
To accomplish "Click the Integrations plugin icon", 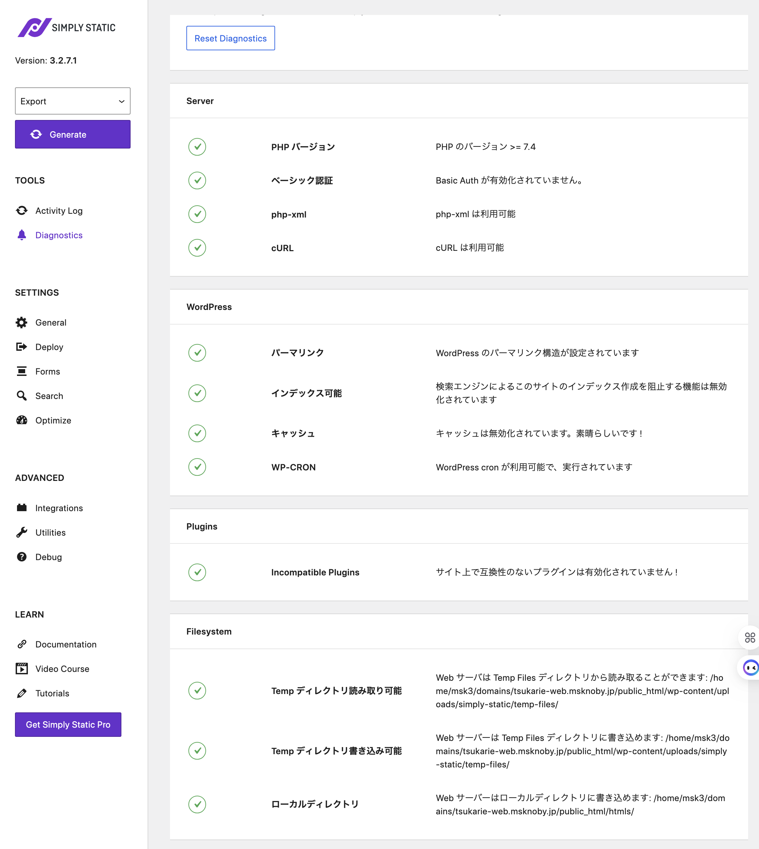I will (x=22, y=508).
